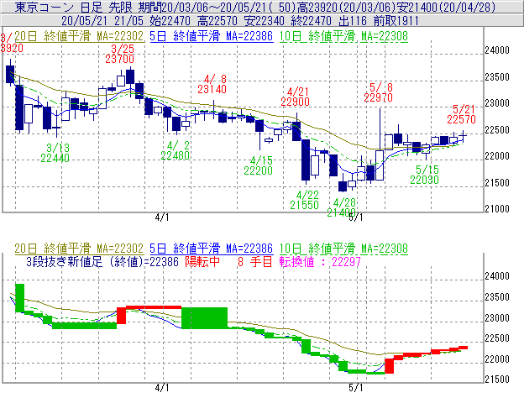Click the 4/15 22200 trough label
The image size is (524, 398).
(x=259, y=165)
